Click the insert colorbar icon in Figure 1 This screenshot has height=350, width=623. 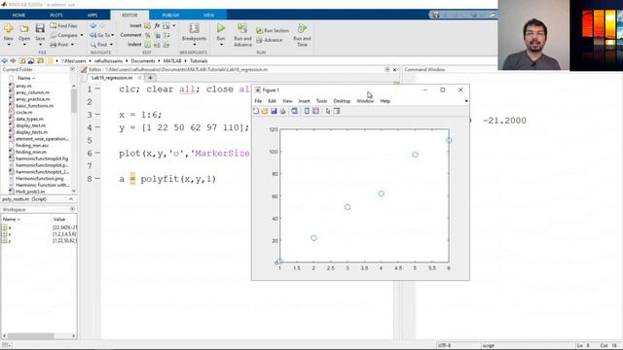[307, 111]
